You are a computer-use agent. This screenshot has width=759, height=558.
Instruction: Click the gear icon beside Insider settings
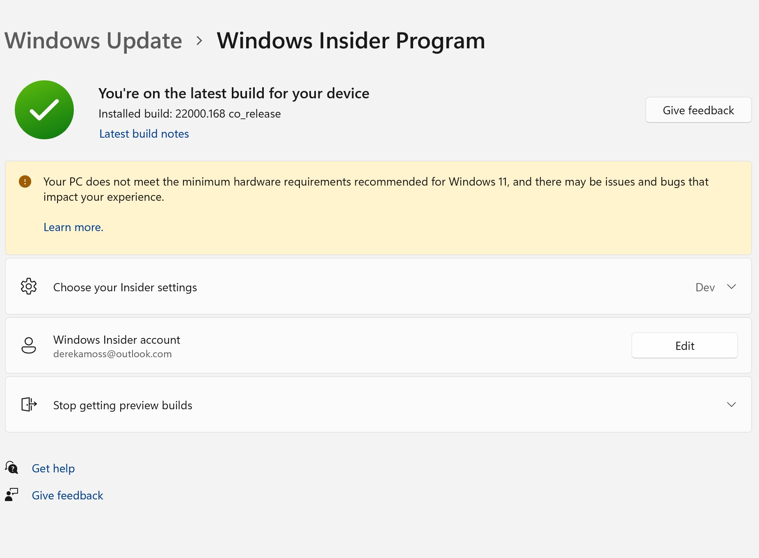click(x=29, y=286)
